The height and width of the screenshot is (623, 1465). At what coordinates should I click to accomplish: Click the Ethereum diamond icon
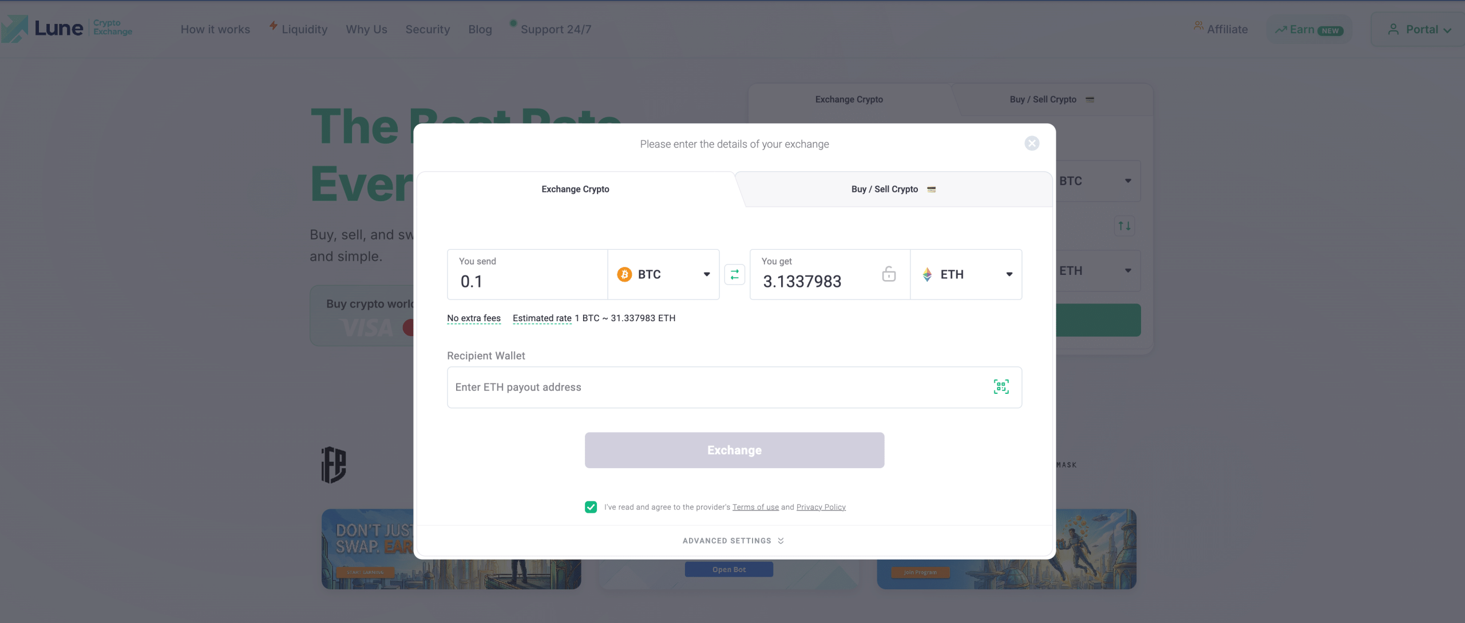click(x=927, y=275)
